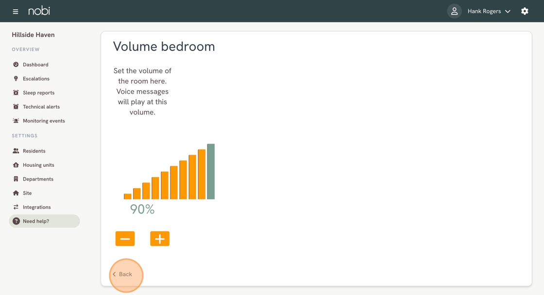Click the Technical alerts icon

16,107
